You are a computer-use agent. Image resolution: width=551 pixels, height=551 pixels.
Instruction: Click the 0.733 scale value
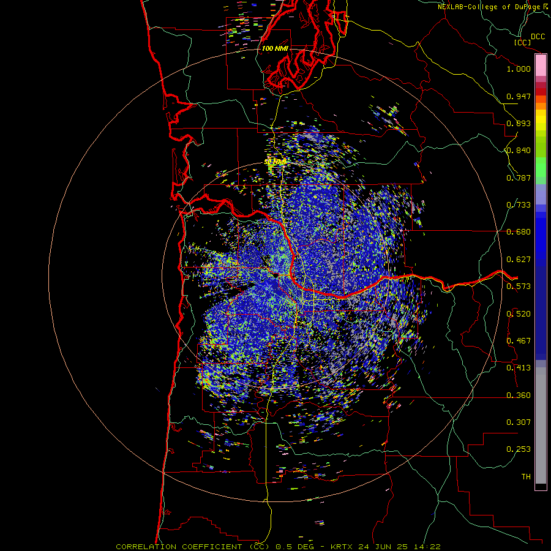[x=519, y=205]
